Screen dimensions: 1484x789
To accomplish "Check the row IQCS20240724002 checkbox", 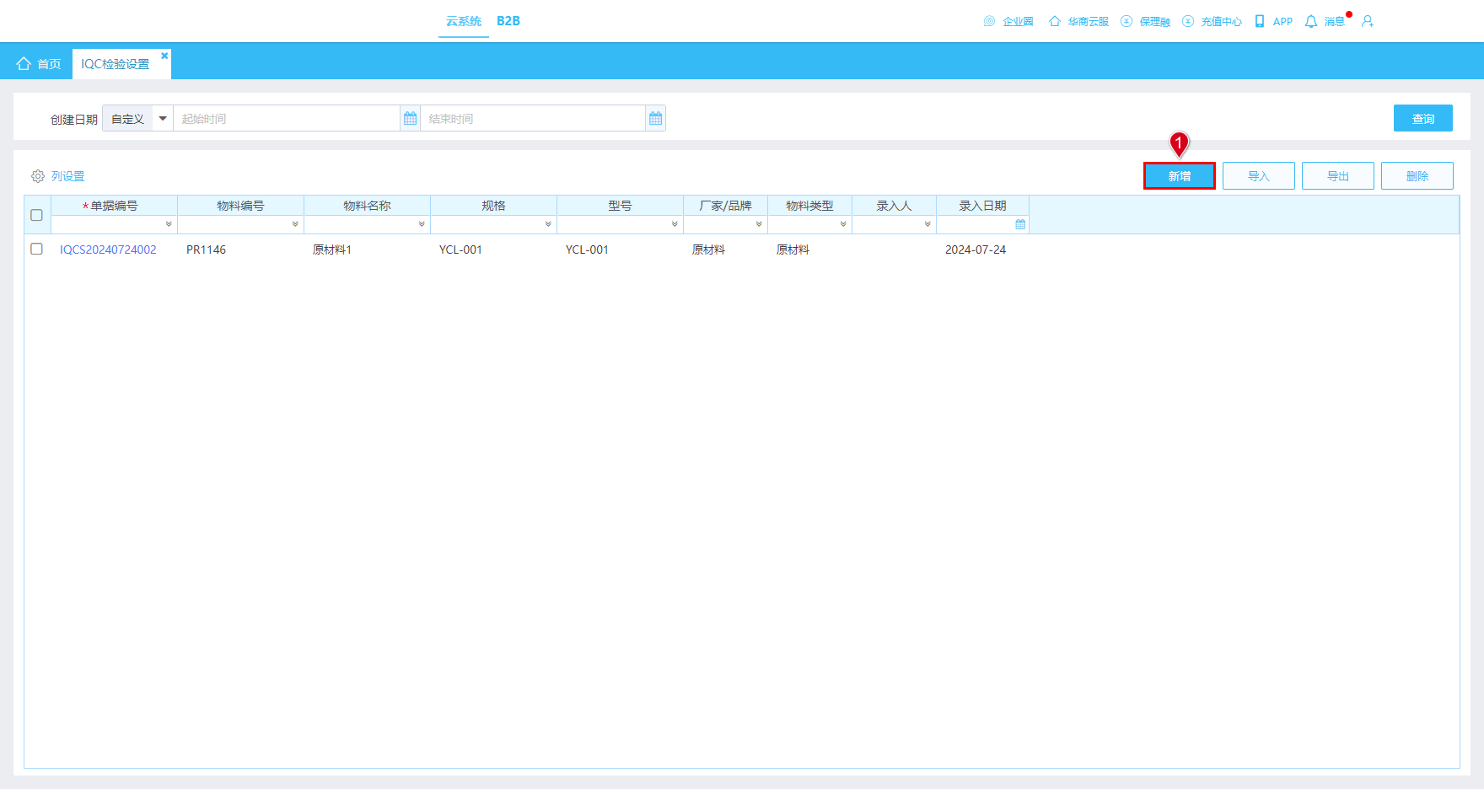I will (x=36, y=249).
